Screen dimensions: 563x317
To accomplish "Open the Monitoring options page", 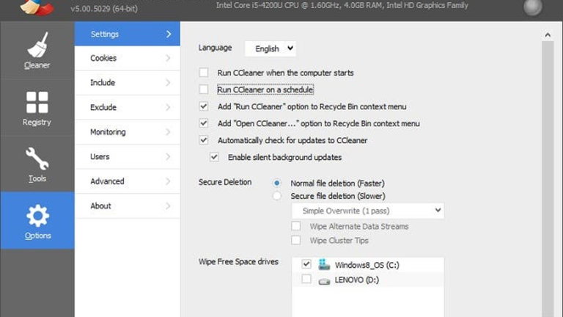I will [127, 132].
